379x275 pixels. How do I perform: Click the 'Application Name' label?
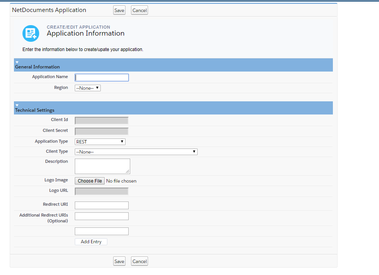click(x=50, y=77)
